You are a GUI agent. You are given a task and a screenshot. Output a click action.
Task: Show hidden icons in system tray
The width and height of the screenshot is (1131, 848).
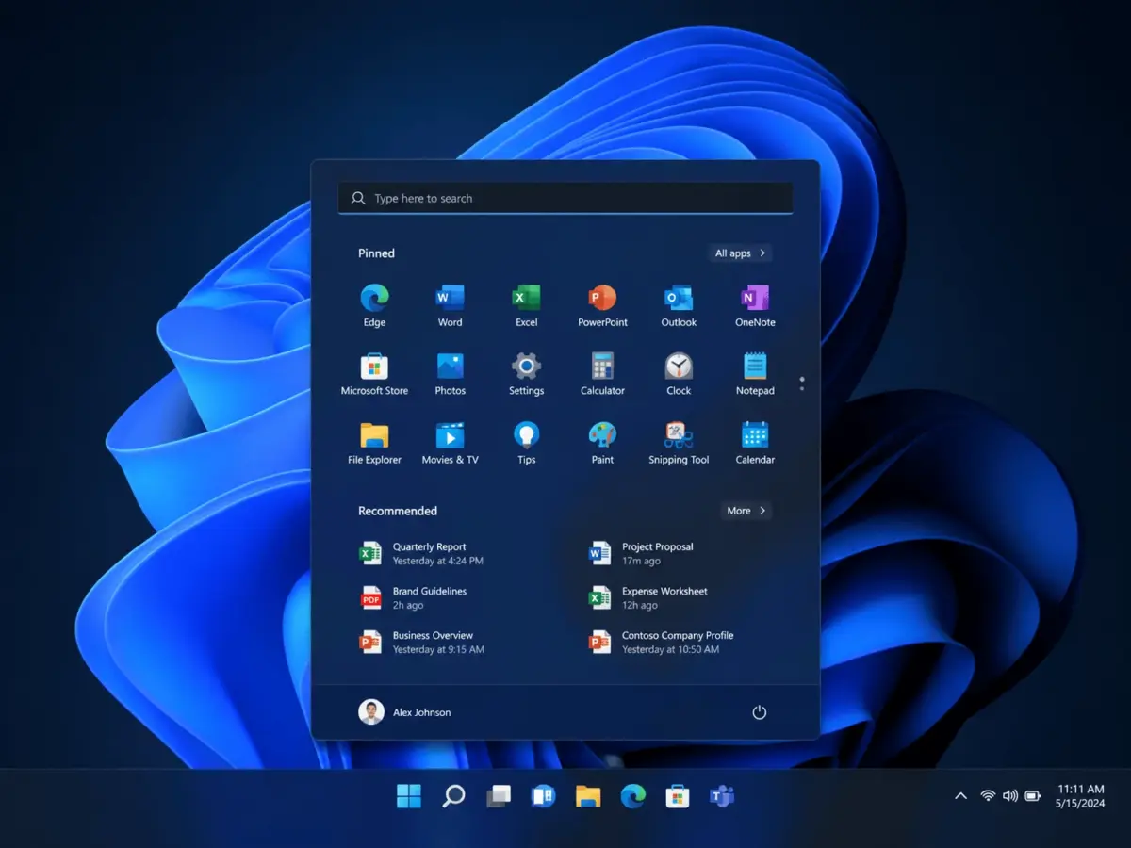[960, 796]
